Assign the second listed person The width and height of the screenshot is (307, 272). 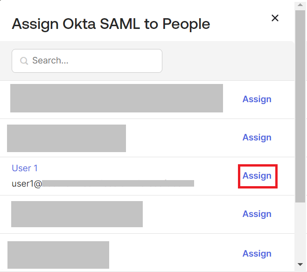point(257,138)
